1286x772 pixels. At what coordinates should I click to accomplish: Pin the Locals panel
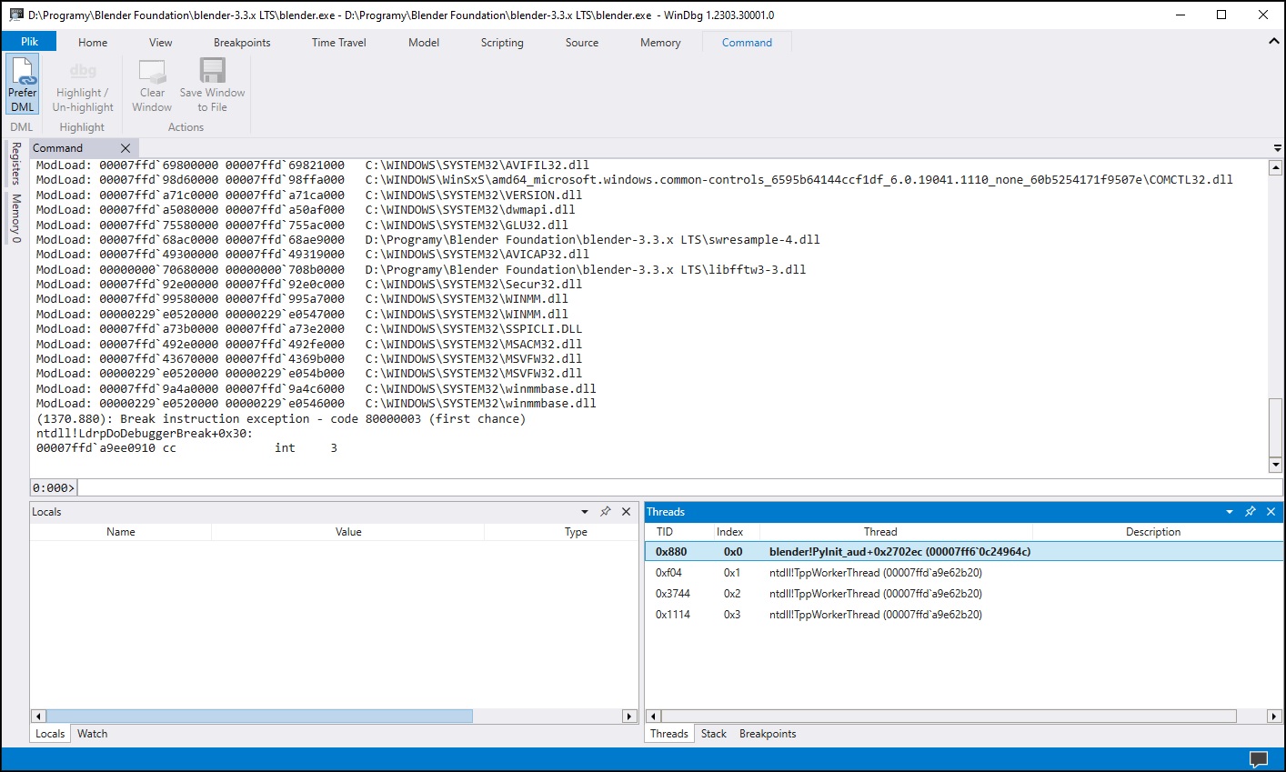tap(605, 511)
